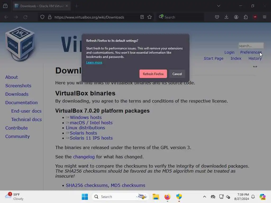Image resolution: width=271 pixels, height=203 pixels.
Task: Expand the list all tabs chevron
Action: (x=219, y=6)
